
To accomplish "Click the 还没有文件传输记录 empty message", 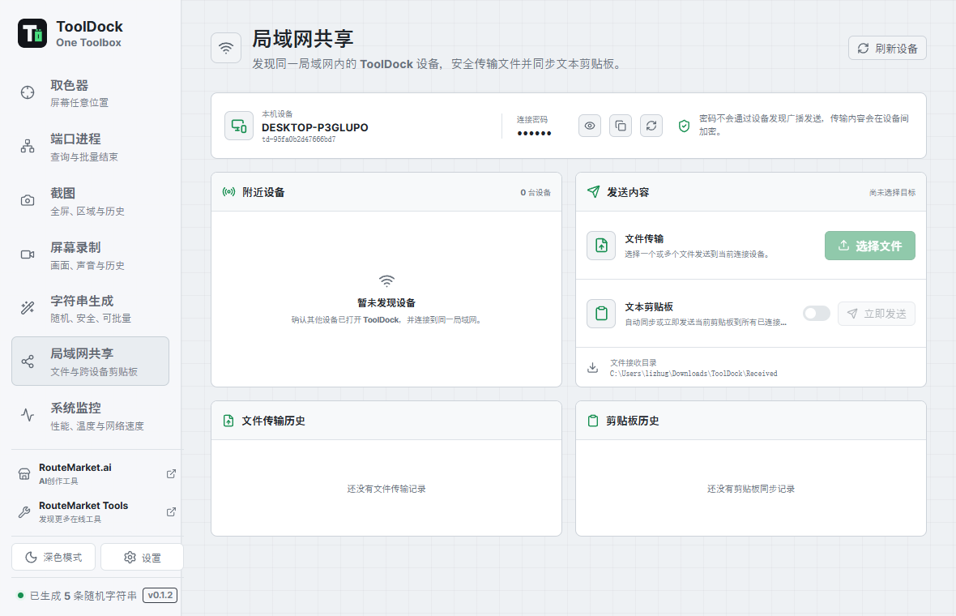I will pos(386,489).
